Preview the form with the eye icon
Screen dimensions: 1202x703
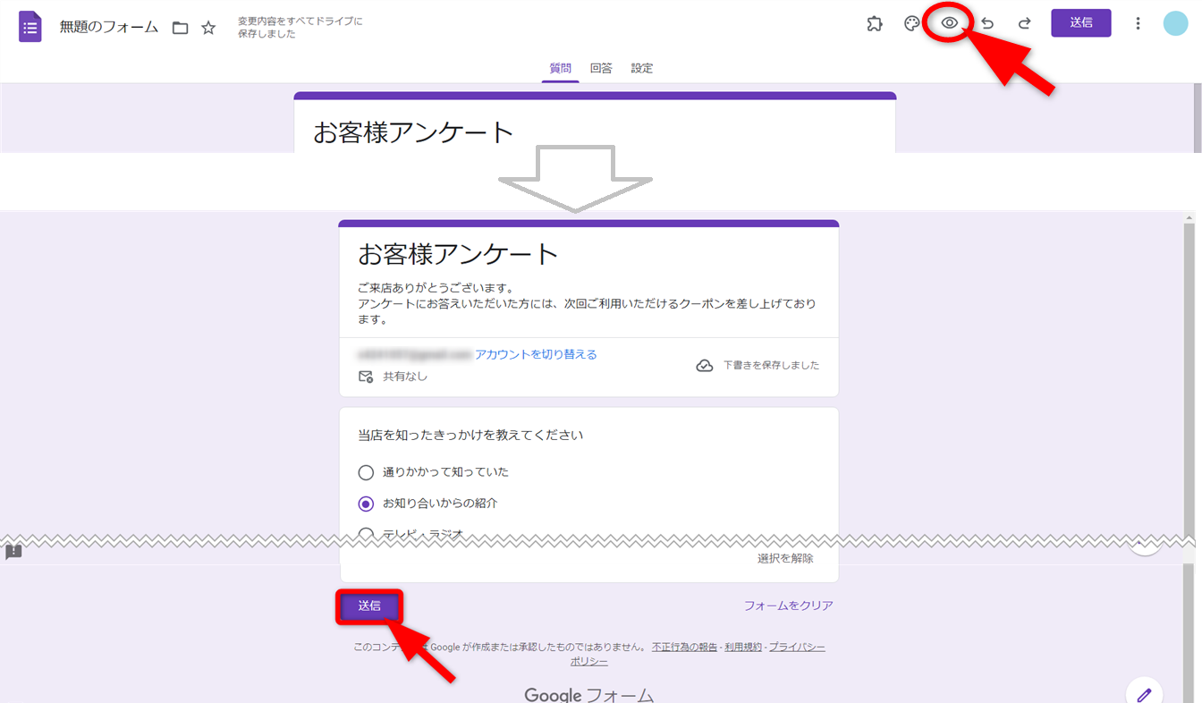pyautogui.click(x=950, y=23)
